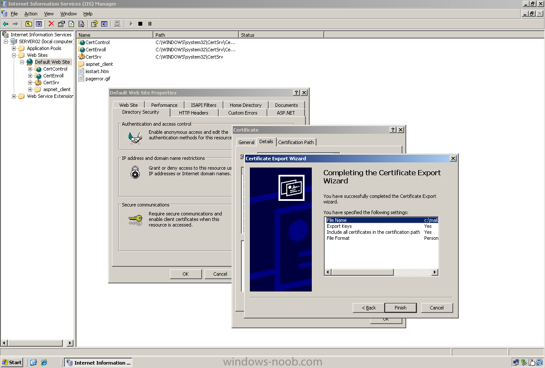This screenshot has width=545, height=368.
Task: Collapse the Web Sites node
Action: pyautogui.click(x=14, y=55)
